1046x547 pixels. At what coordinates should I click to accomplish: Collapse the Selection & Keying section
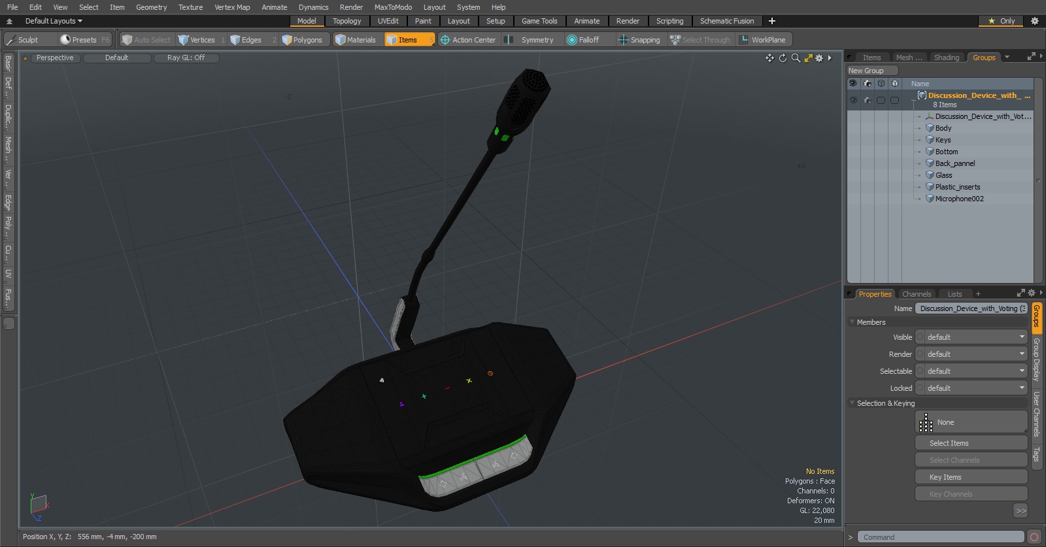pyautogui.click(x=852, y=403)
